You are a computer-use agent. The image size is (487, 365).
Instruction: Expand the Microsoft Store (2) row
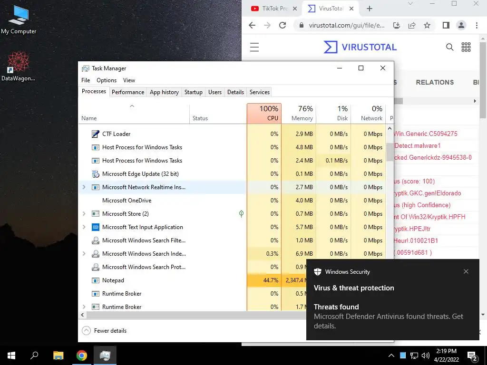pyautogui.click(x=84, y=213)
